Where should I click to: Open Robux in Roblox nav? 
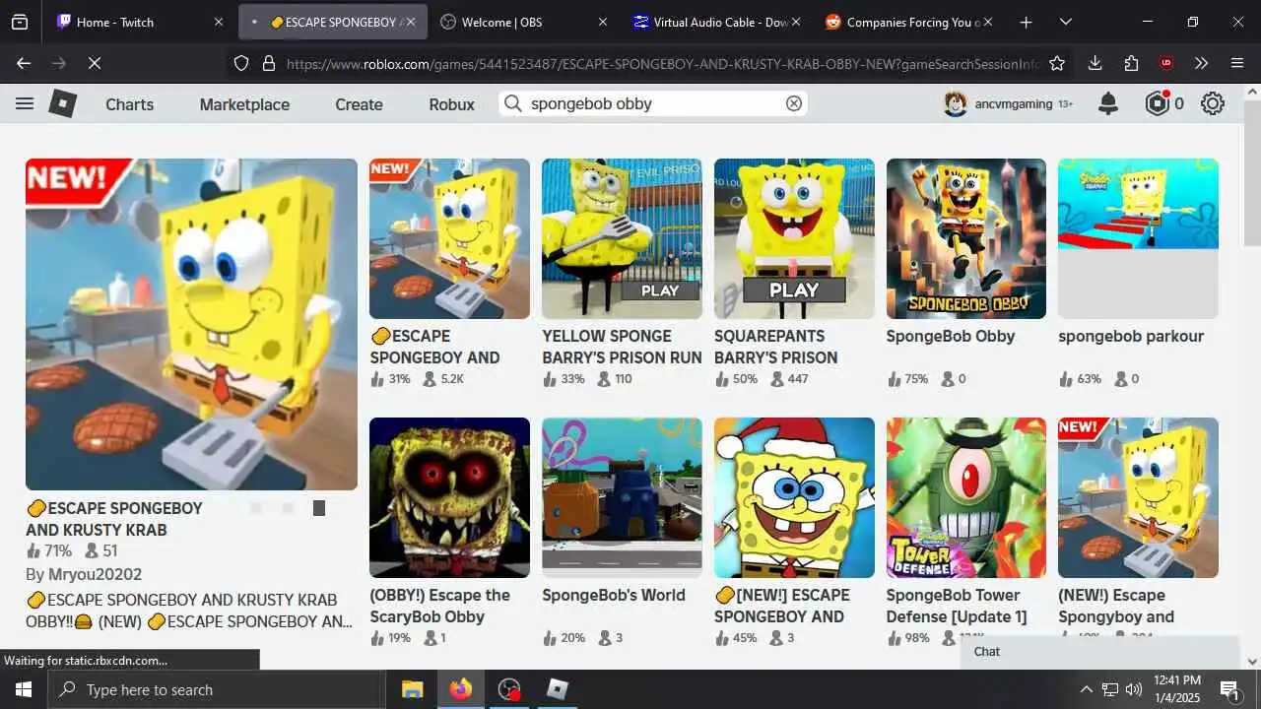click(451, 104)
